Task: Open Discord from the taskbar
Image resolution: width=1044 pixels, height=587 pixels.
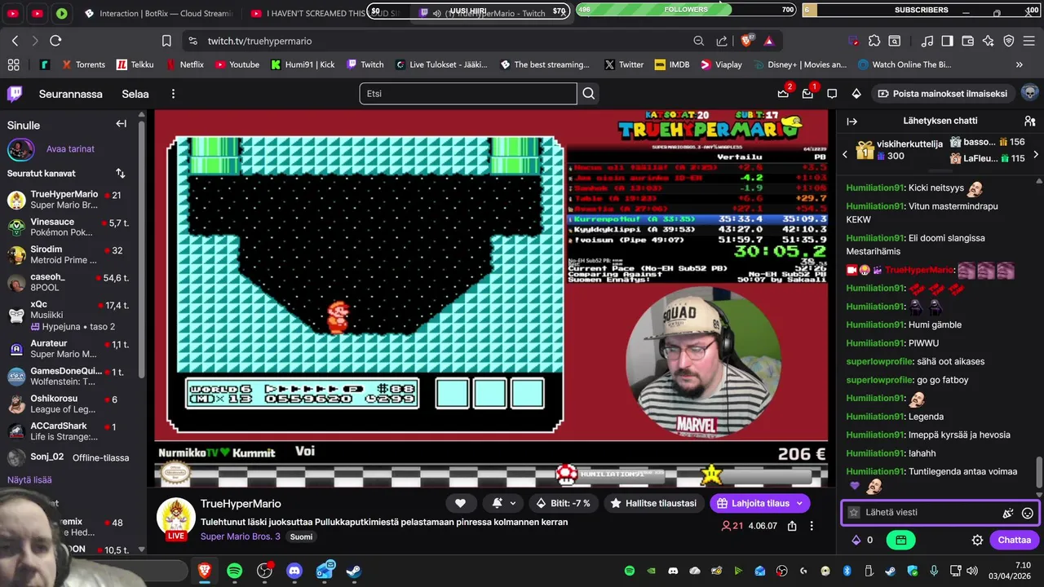Action: [294, 571]
